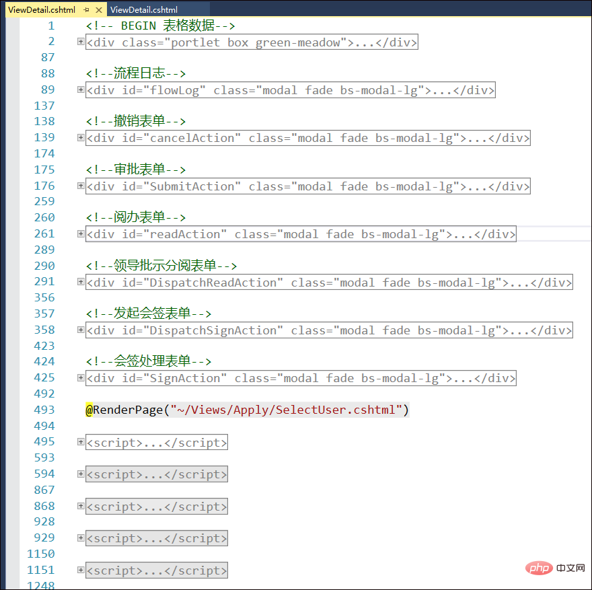
Task: Click the 会签处理表单 comment line
Action: [149, 361]
